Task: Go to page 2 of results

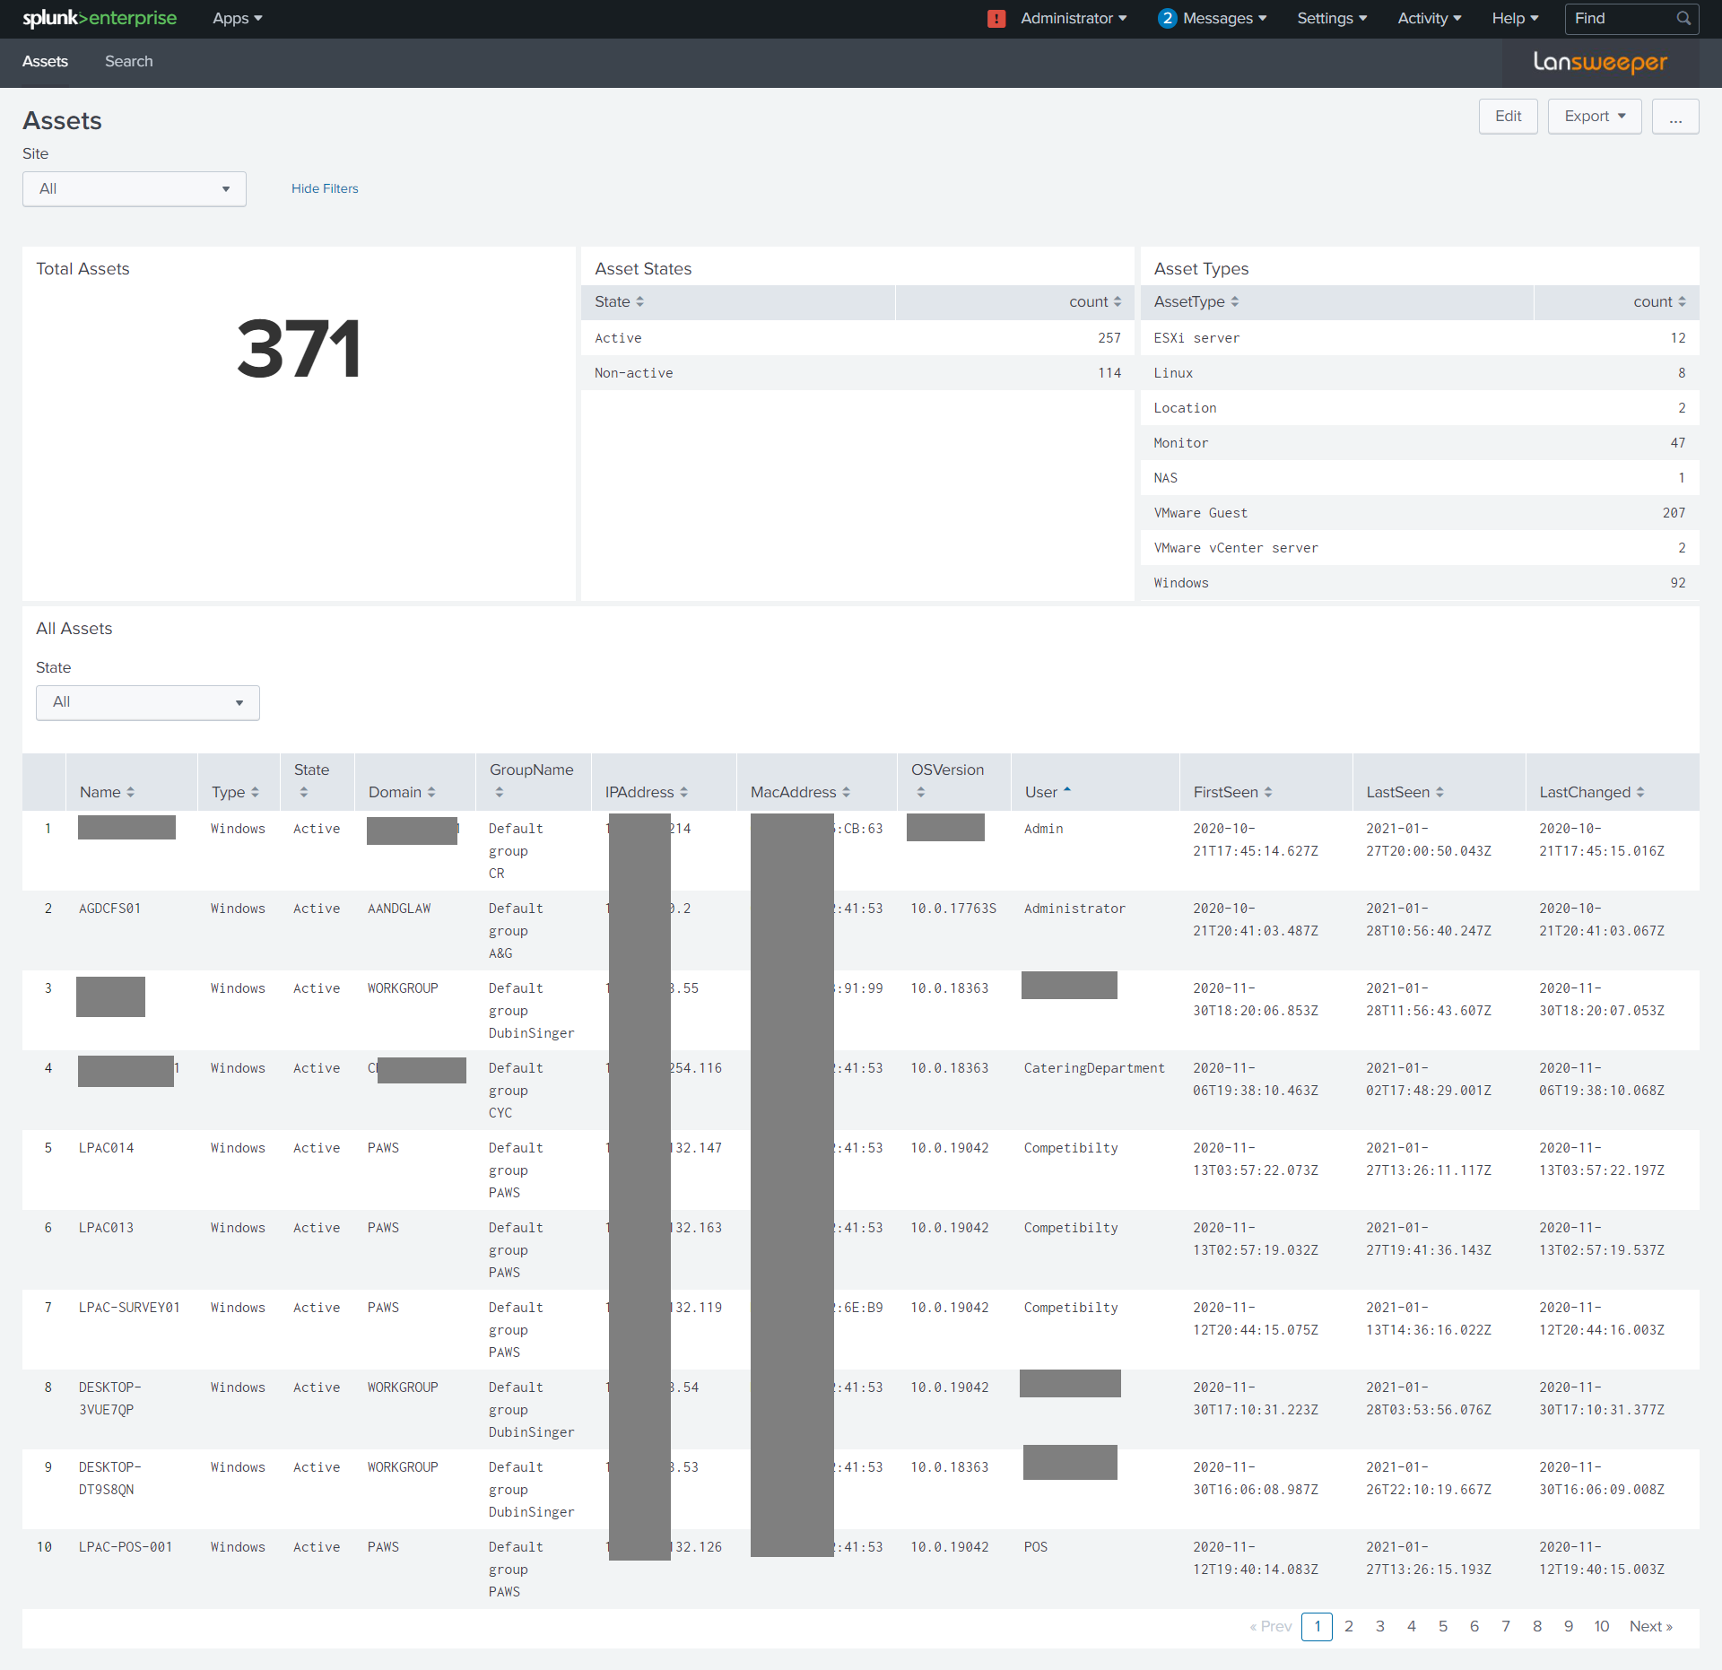Action: point(1348,1627)
